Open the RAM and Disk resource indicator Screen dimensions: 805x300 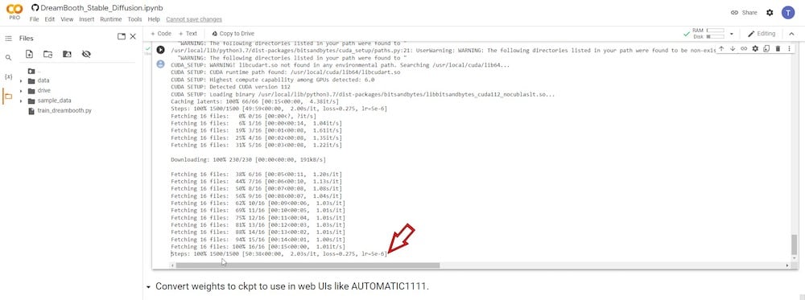[x=708, y=33]
